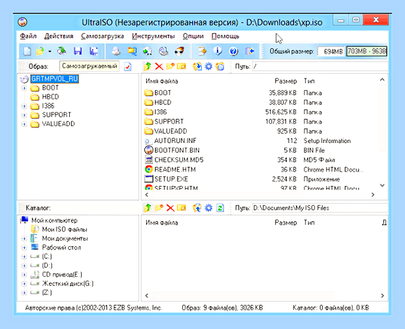
Task: Open the Инструменты menu
Action: point(153,36)
